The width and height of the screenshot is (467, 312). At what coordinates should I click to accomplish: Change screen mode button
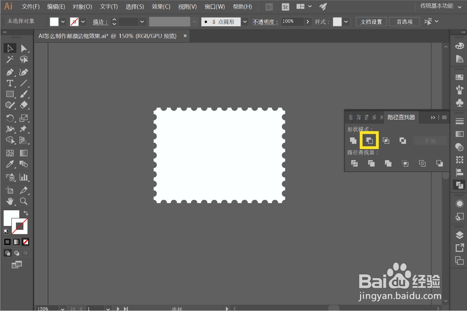pyautogui.click(x=17, y=264)
